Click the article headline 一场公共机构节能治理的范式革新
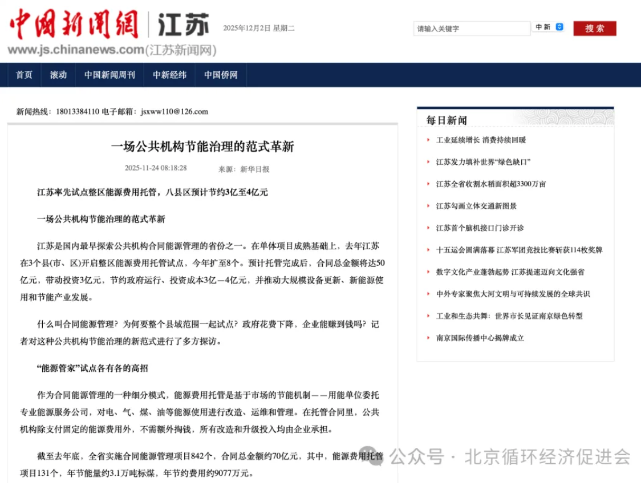This screenshot has height=494, width=641. tap(202, 147)
